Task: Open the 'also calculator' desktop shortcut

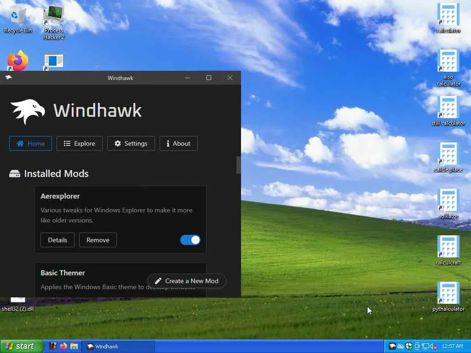Action: (448, 68)
